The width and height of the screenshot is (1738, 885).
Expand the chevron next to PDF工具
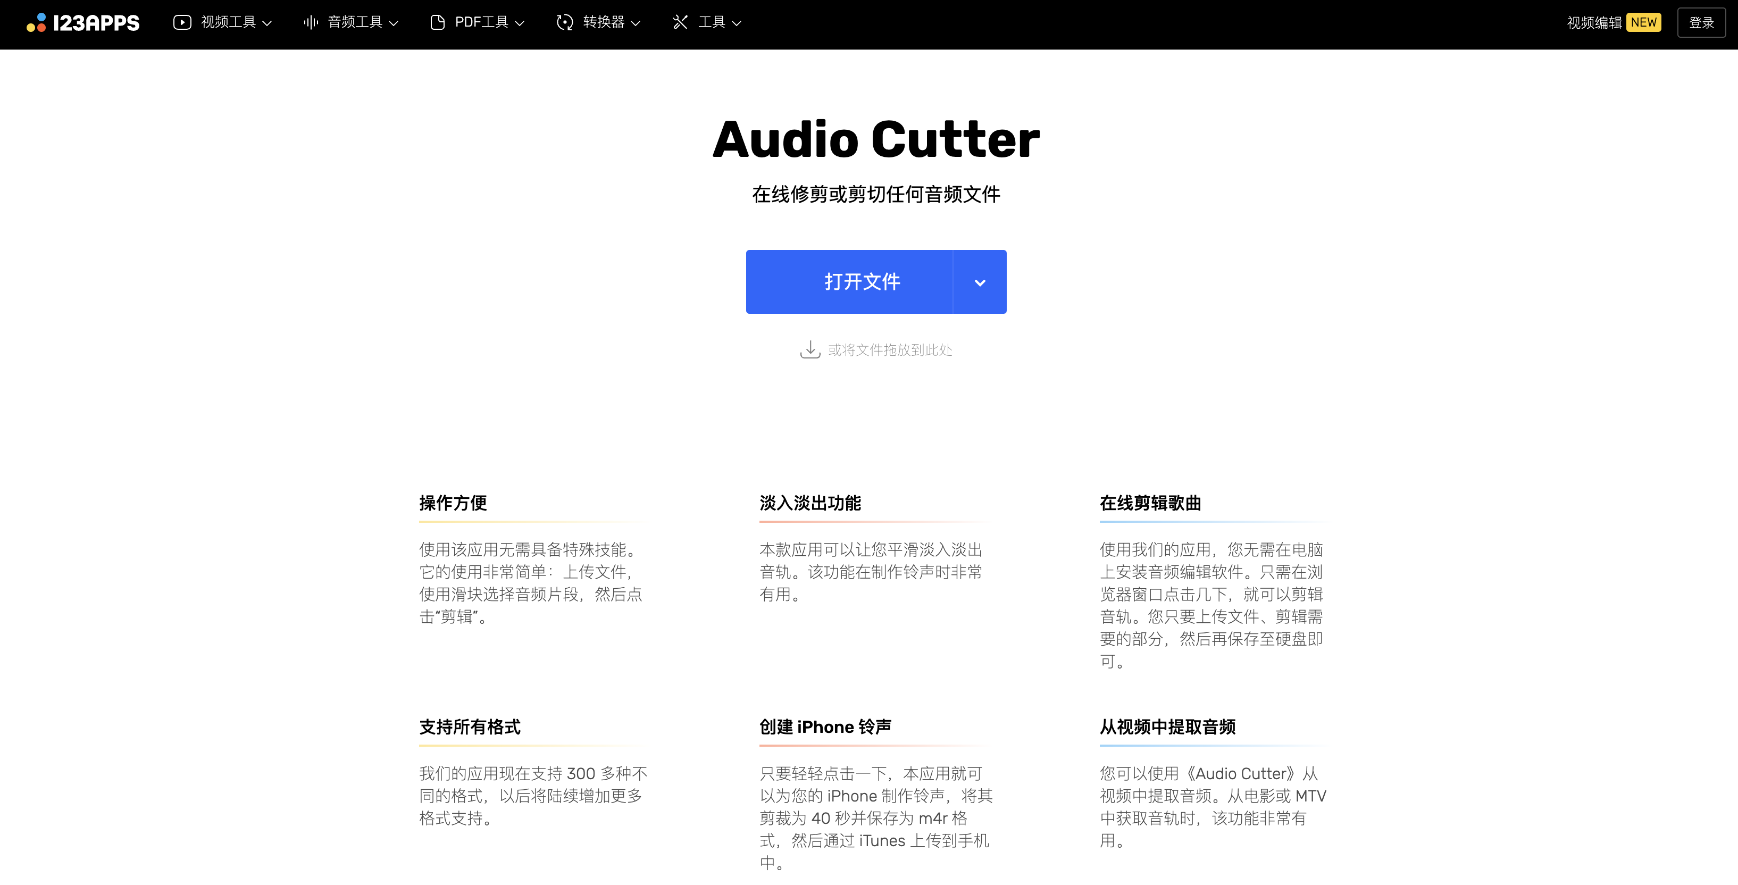520,23
